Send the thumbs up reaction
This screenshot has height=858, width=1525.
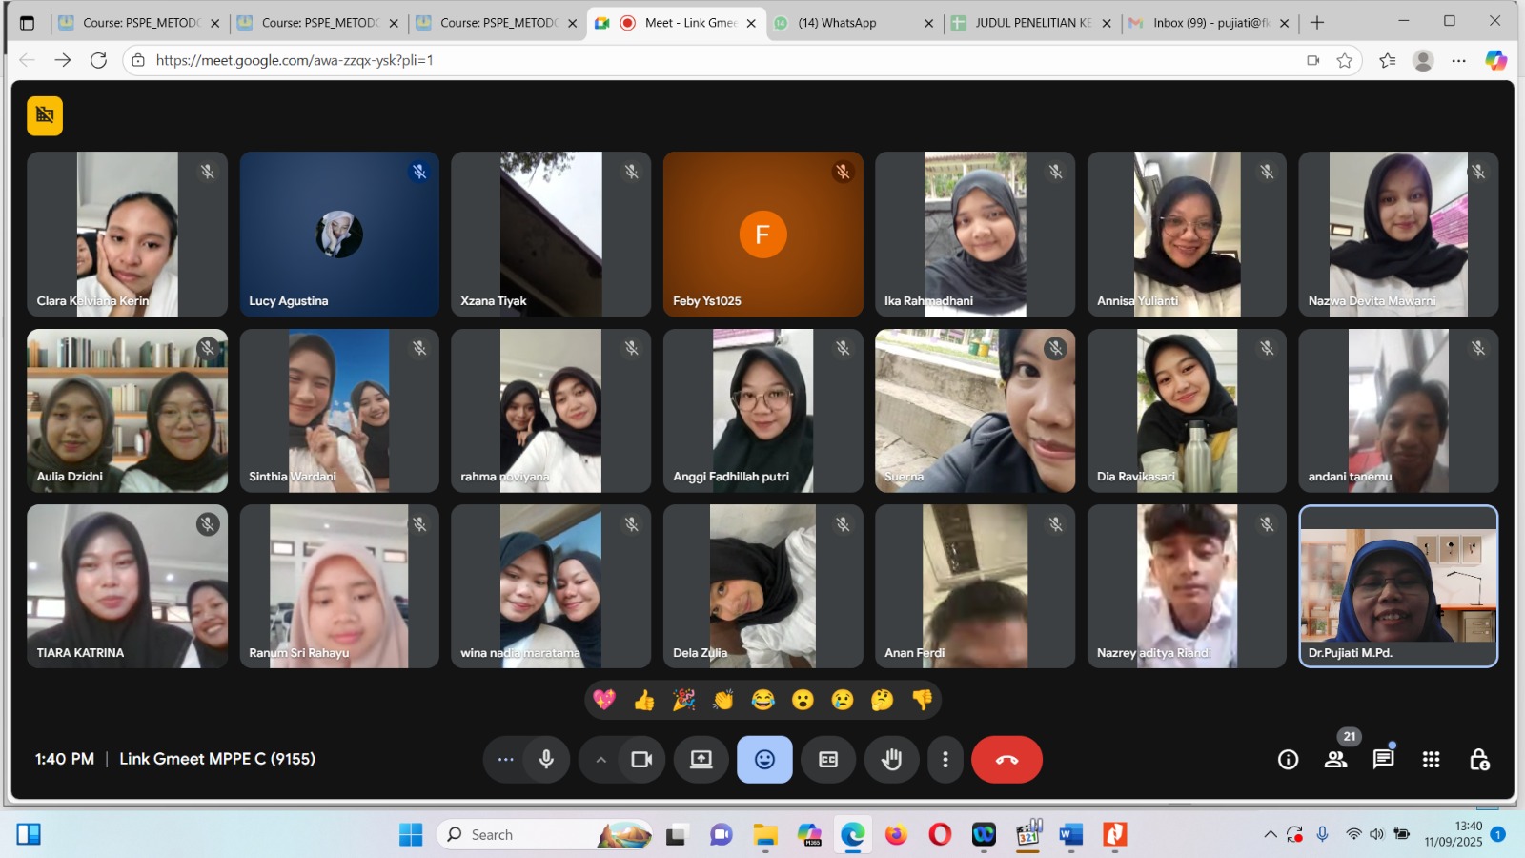[644, 701]
